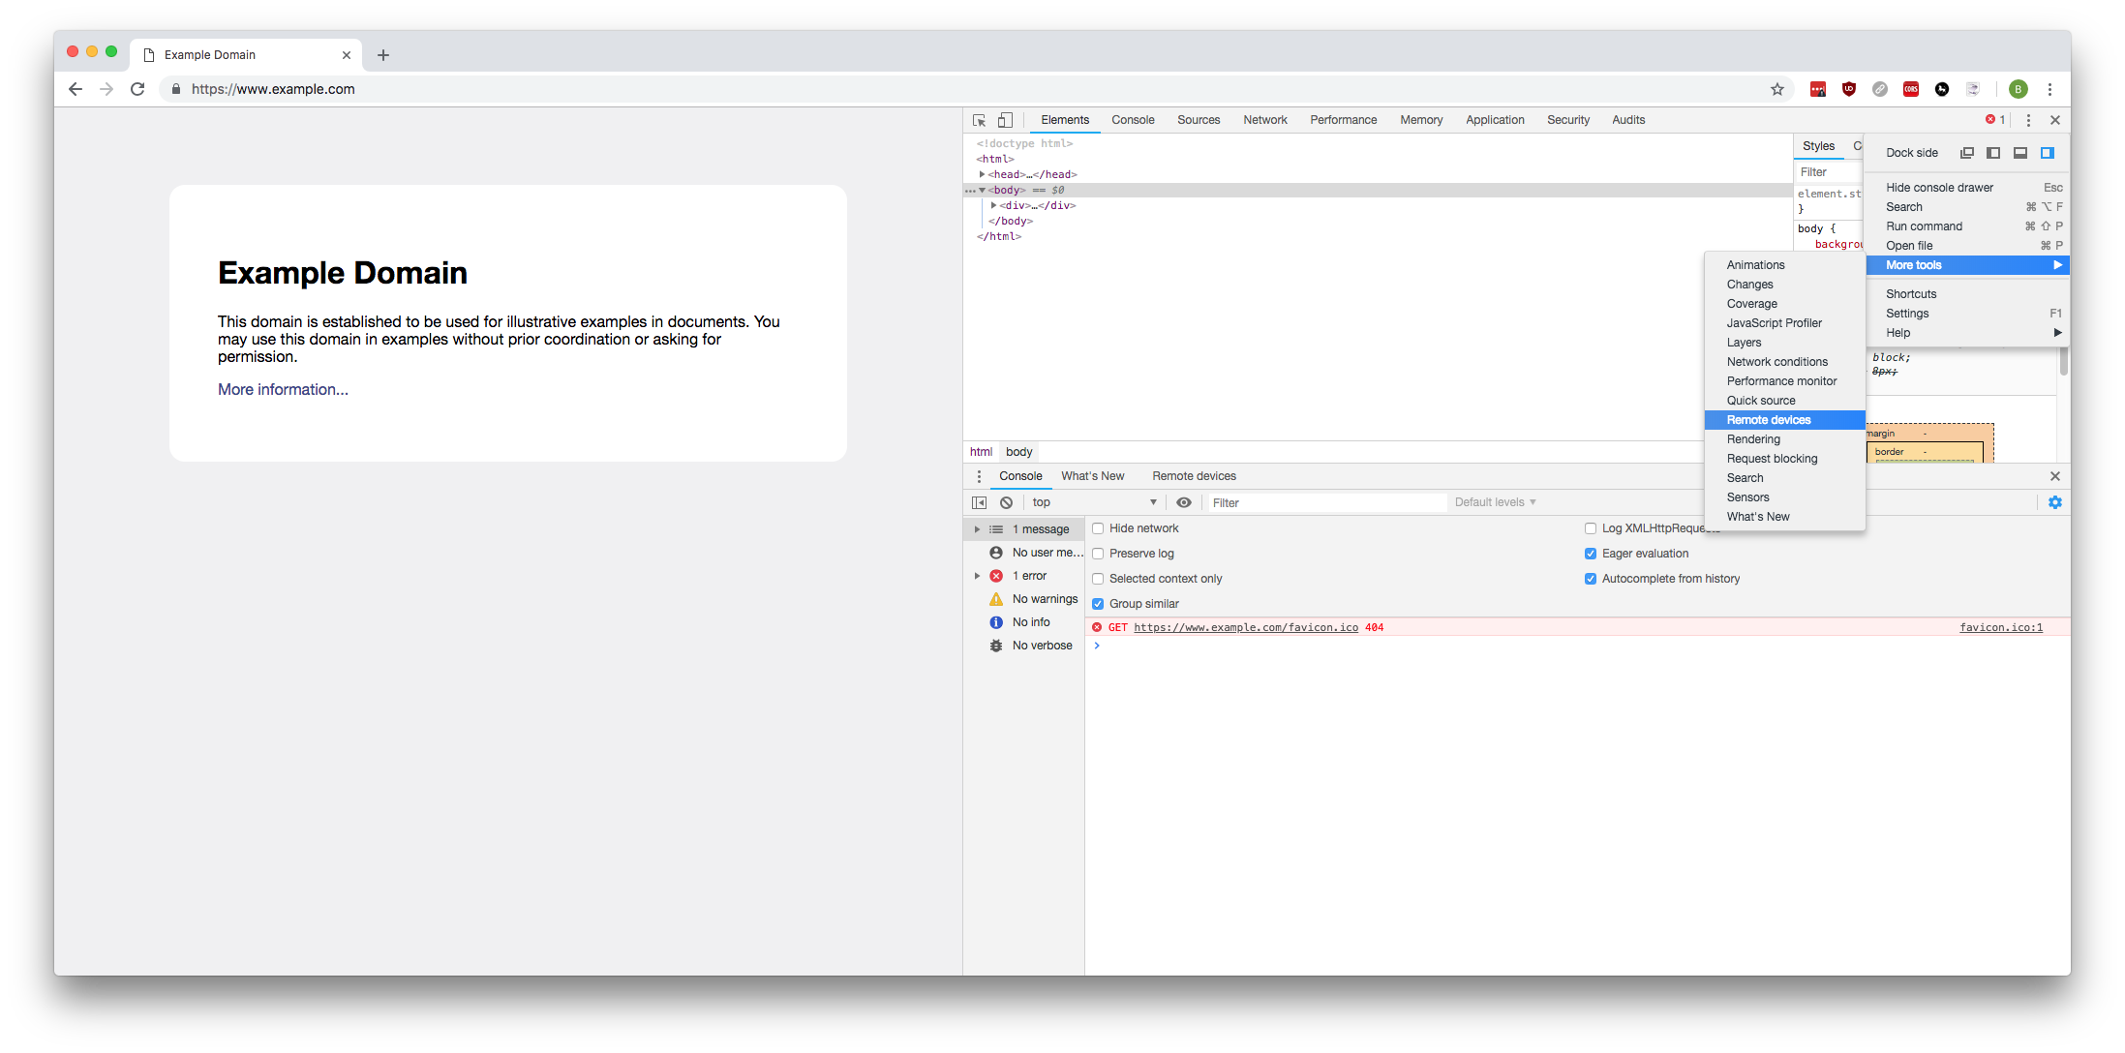
Task: Expand the head element node
Action: coord(982,174)
